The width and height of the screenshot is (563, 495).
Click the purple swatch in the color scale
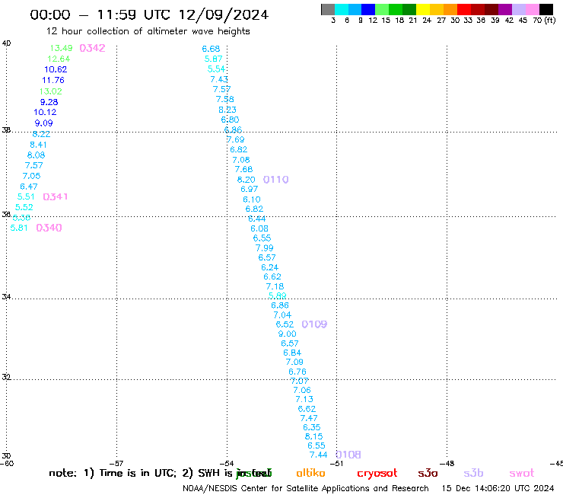pos(505,9)
